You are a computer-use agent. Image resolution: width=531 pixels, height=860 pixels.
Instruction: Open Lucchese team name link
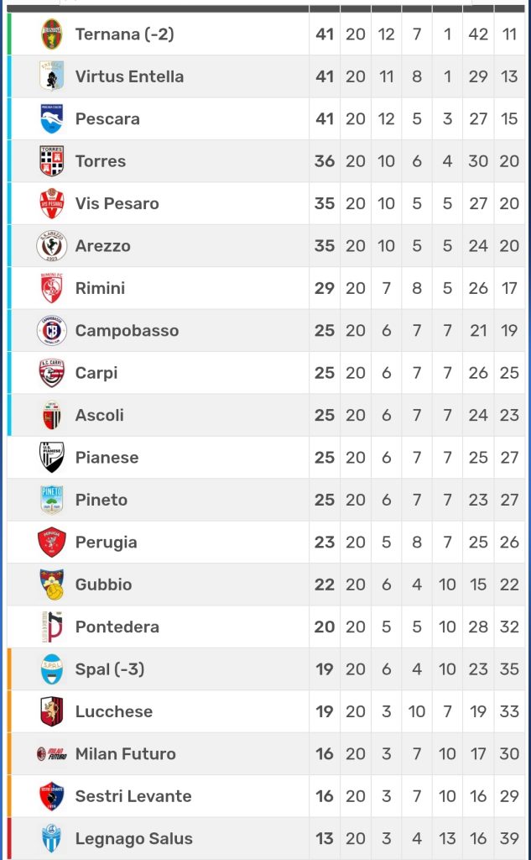point(114,711)
